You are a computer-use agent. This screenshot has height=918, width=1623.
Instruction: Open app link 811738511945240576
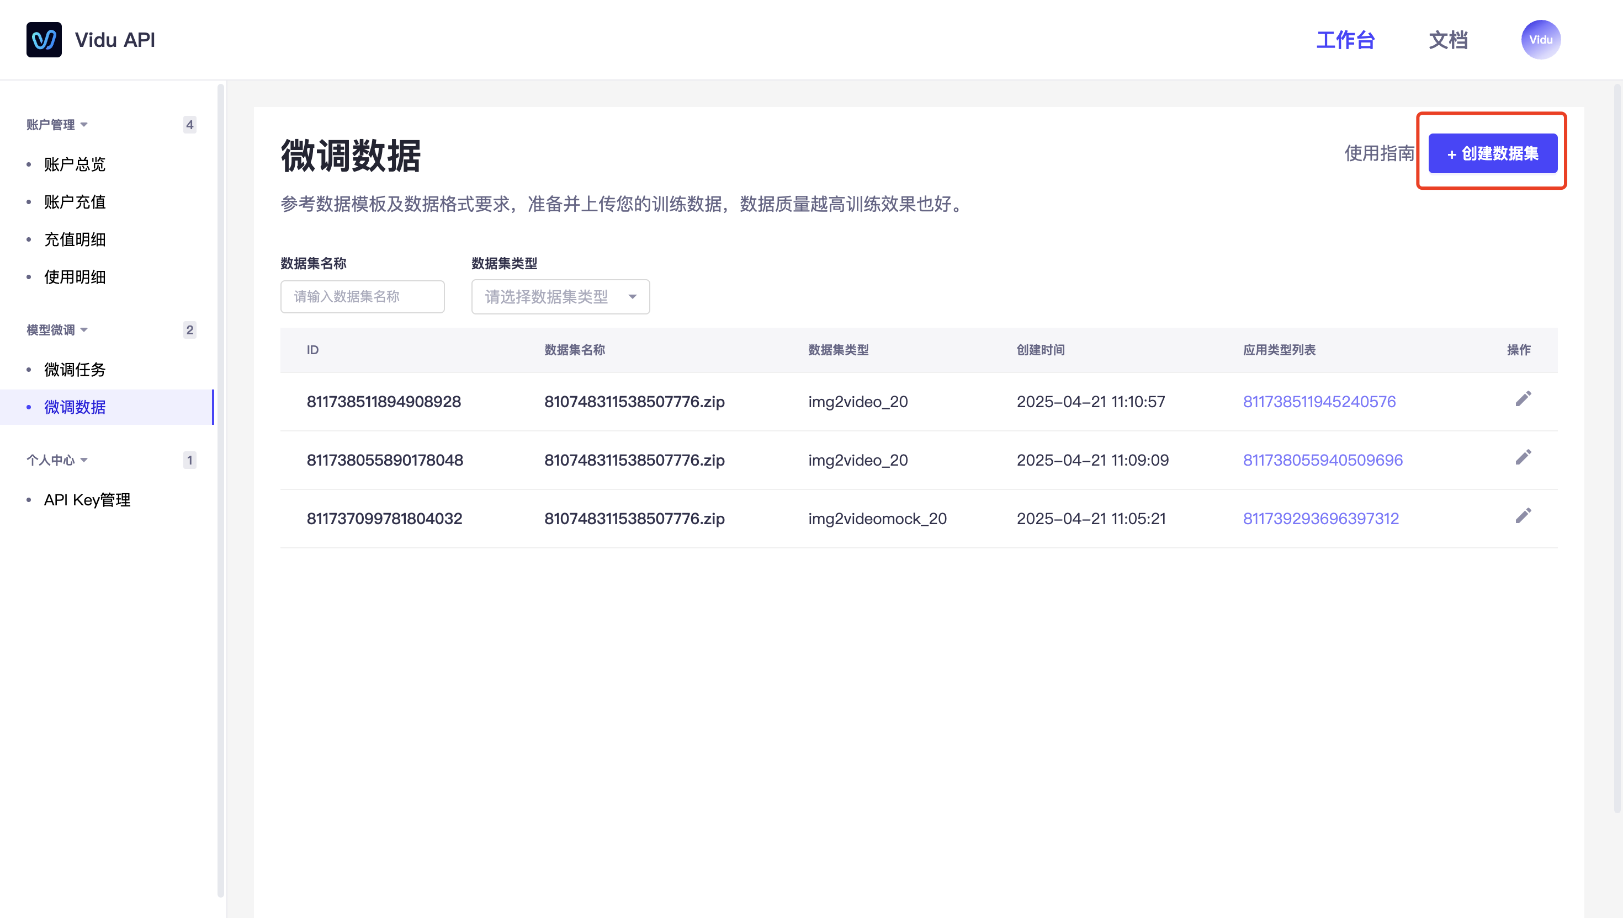coord(1319,402)
